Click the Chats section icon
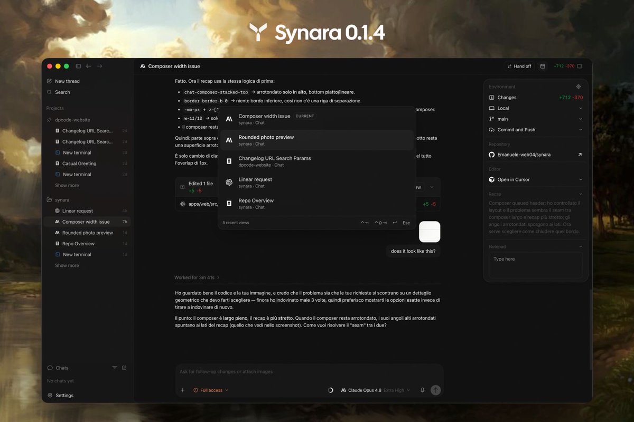 click(x=50, y=368)
